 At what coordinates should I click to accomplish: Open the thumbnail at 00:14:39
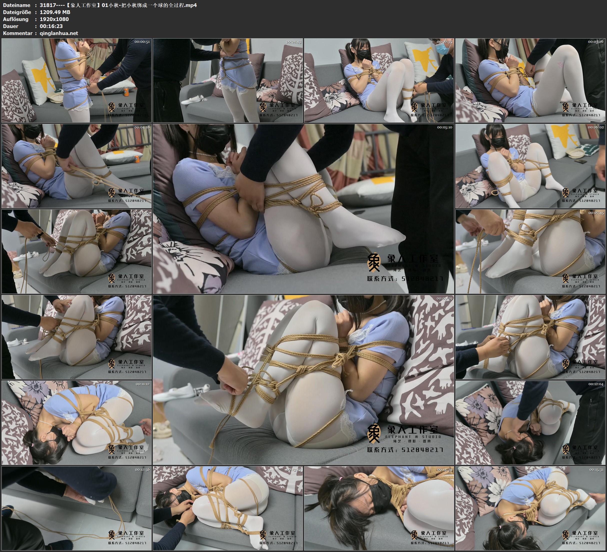[x=379, y=508]
